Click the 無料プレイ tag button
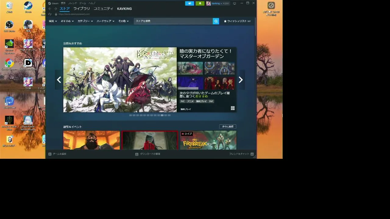390x219 pixels. (x=201, y=101)
